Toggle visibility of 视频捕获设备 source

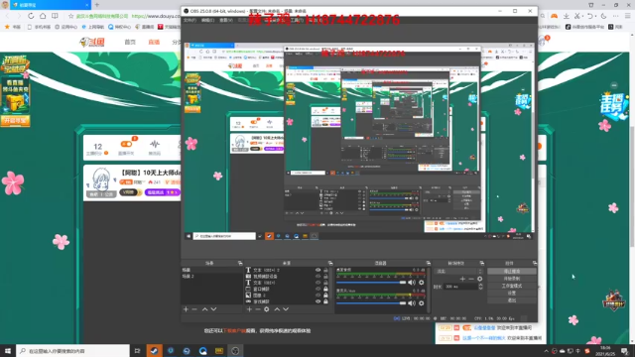tap(317, 277)
